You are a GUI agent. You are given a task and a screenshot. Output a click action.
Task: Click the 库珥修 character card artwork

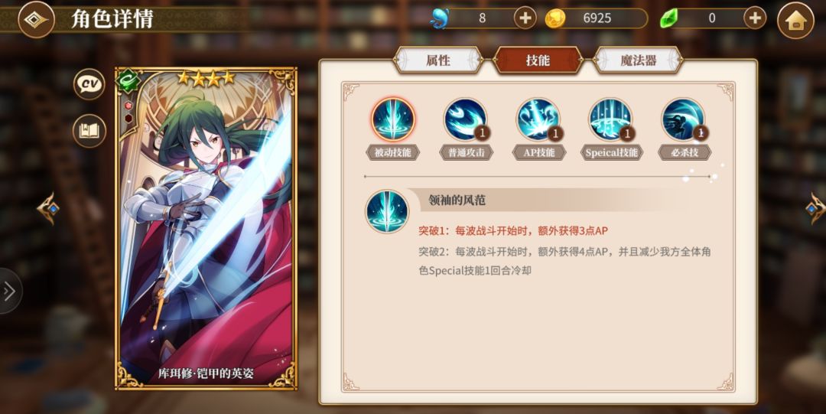coord(206,228)
